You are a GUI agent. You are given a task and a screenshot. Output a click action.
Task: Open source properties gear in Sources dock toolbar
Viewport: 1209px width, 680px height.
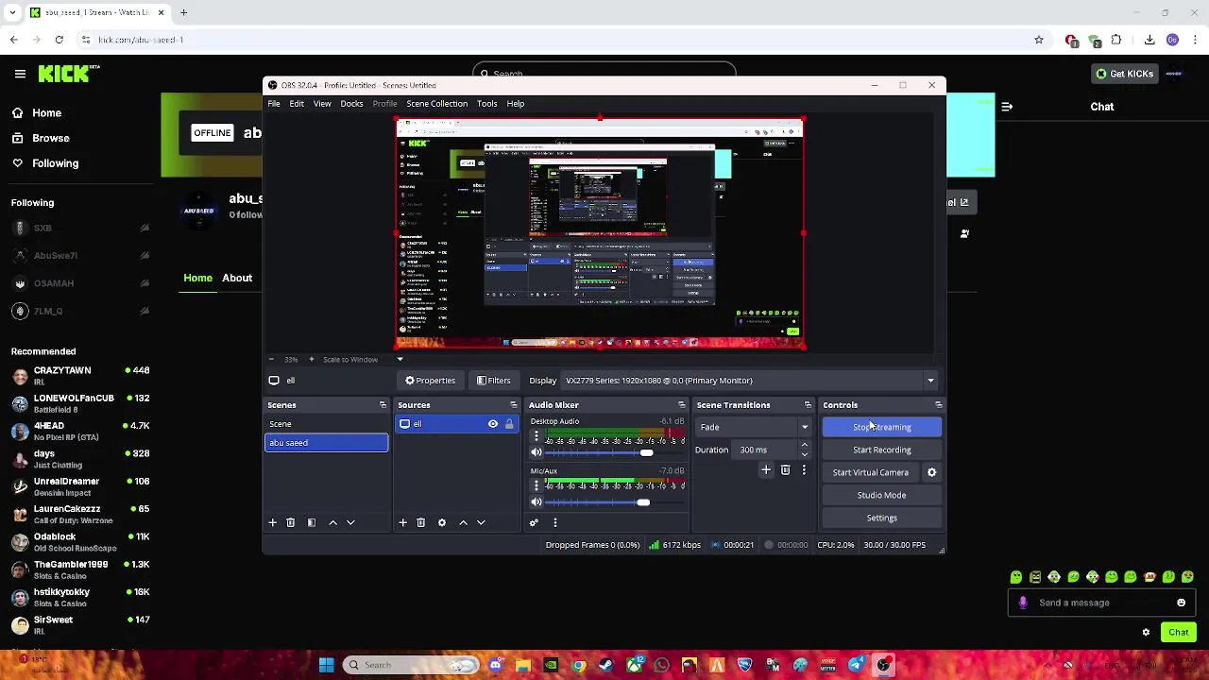point(442,522)
